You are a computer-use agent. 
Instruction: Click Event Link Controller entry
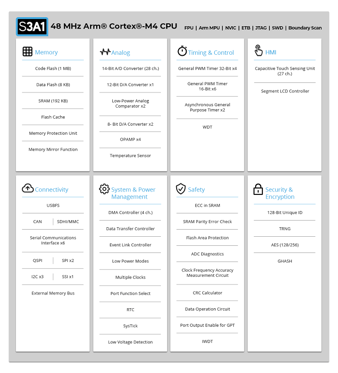[x=130, y=245]
